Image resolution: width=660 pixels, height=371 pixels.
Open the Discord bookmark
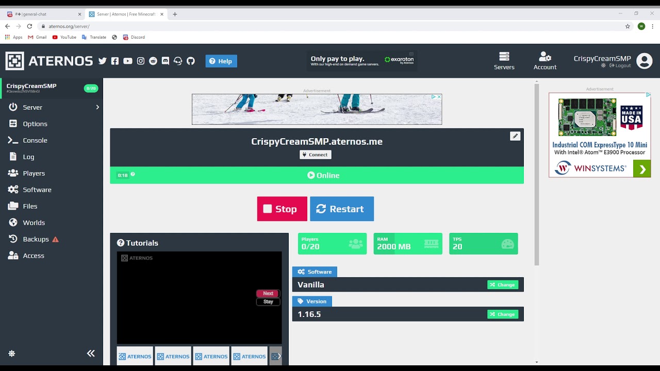(134, 37)
